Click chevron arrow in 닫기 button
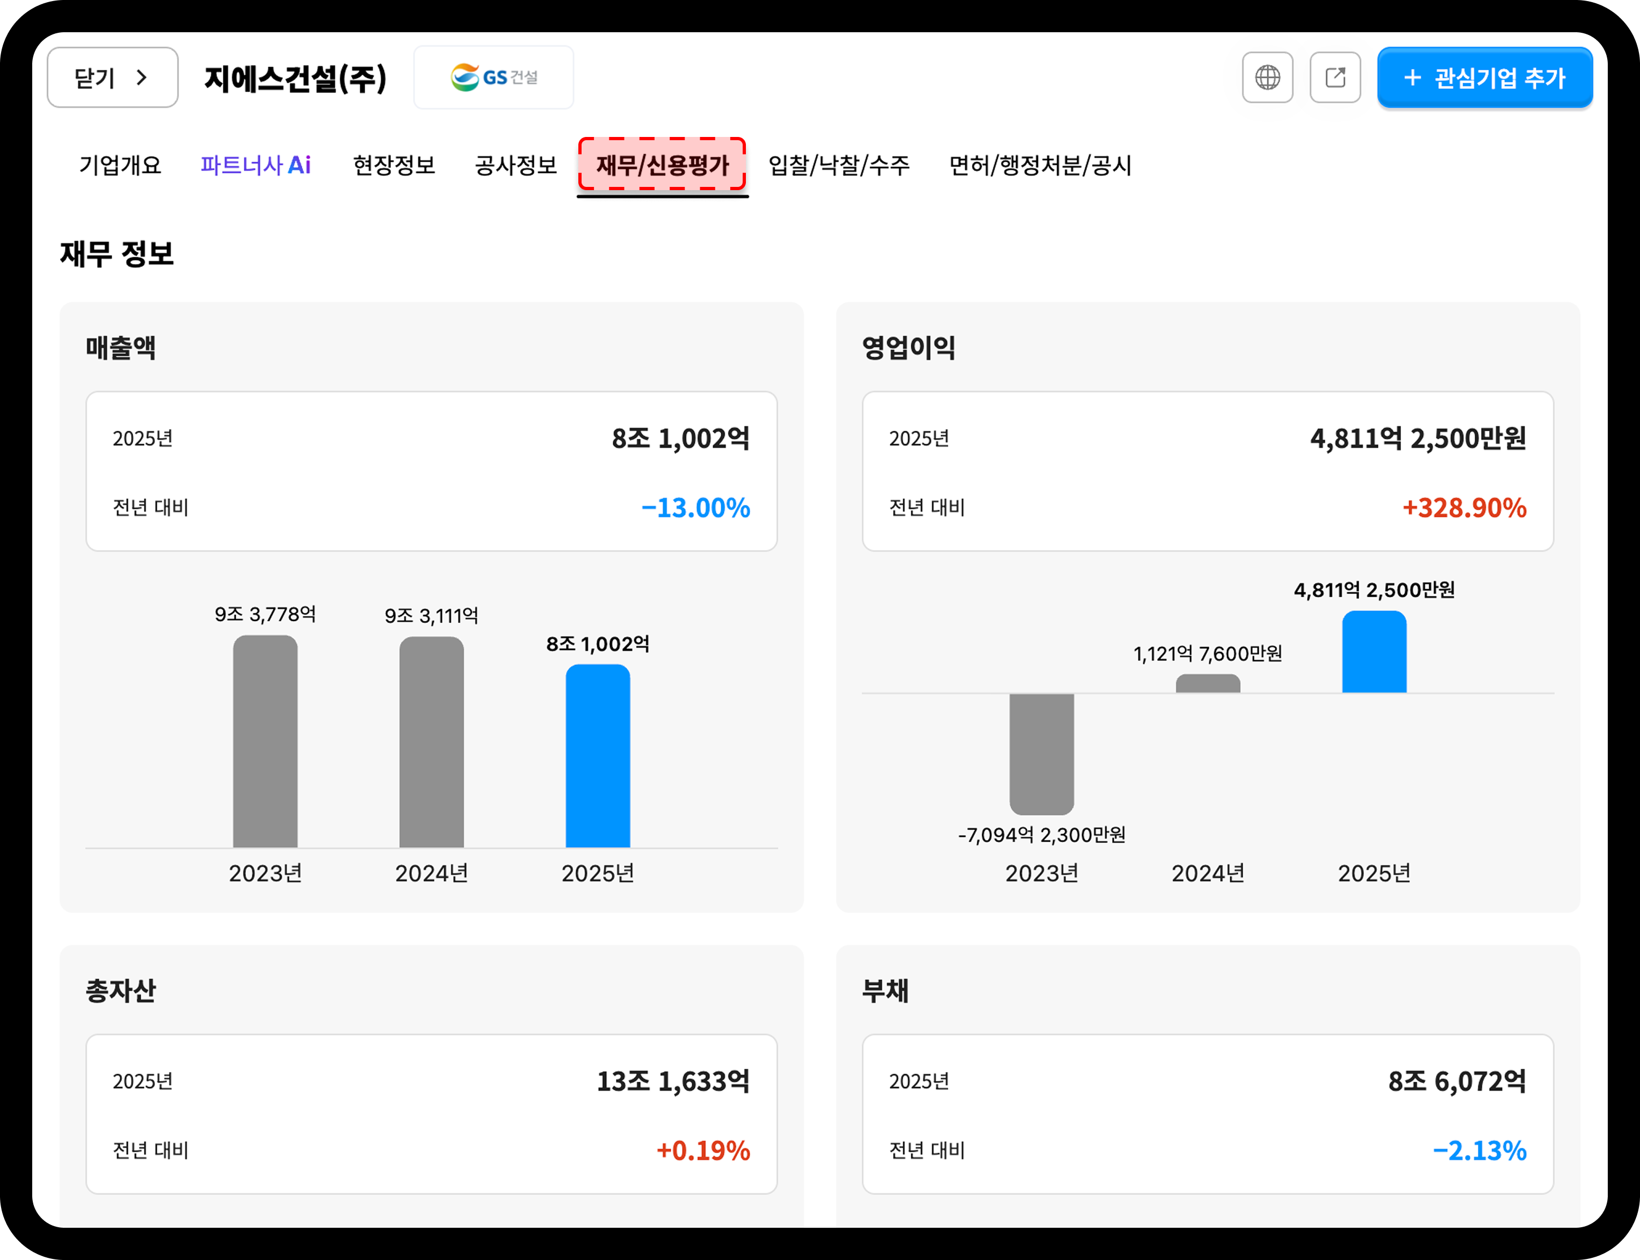Screen dimensions: 1640x1260 click(x=142, y=77)
